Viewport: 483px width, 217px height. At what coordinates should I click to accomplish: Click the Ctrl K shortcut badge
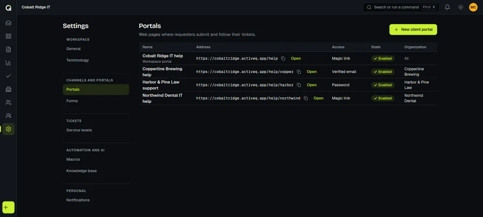(x=429, y=7)
